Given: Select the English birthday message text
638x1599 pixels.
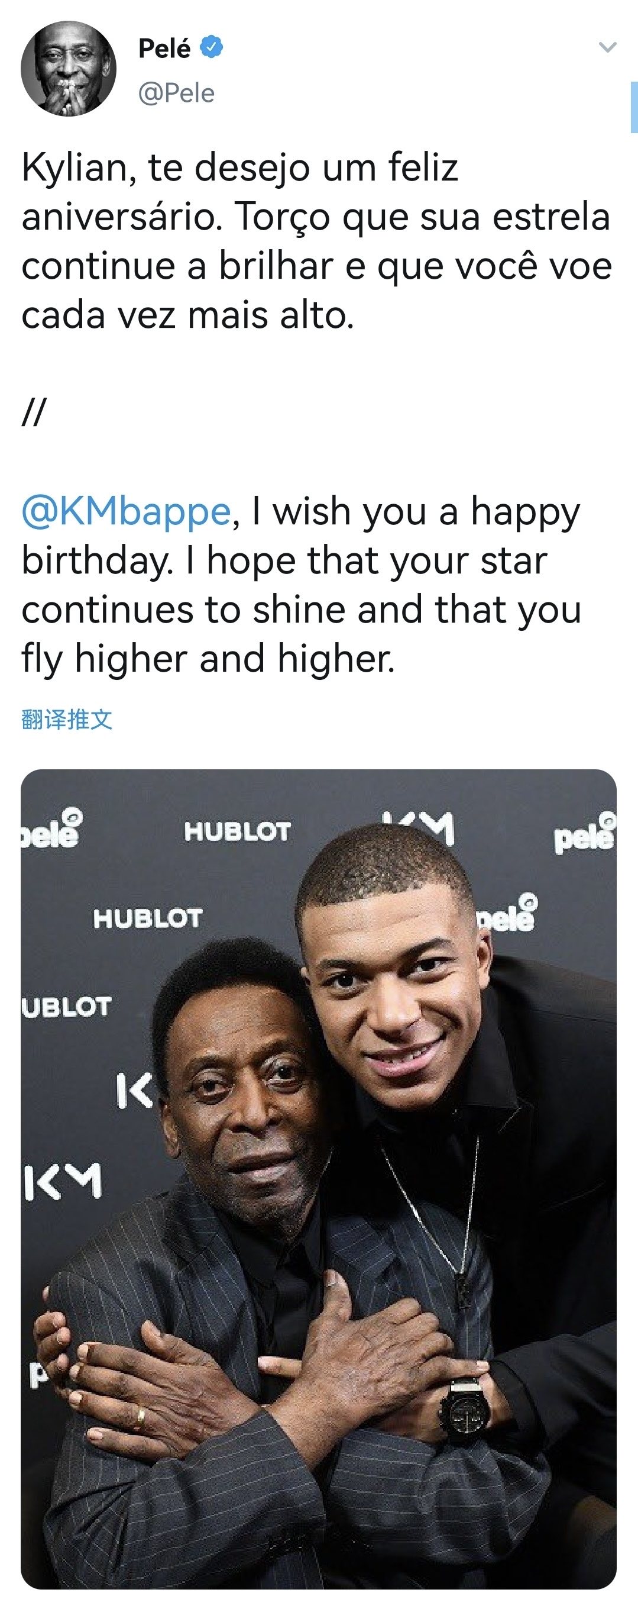Looking at the screenshot, I should pyautogui.click(x=302, y=585).
